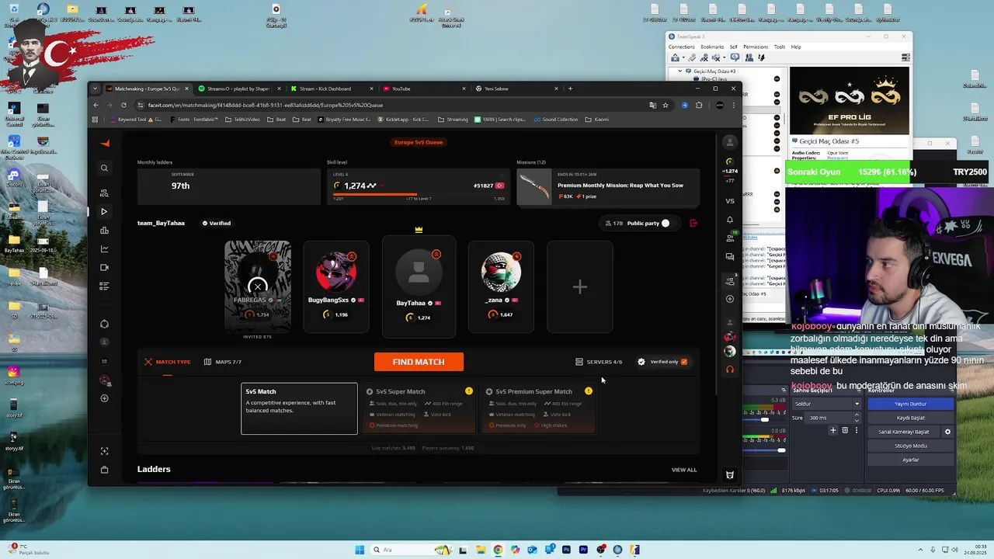Open Permissions menu in TeamSpeak
This screenshot has height=559, width=994.
756,47
